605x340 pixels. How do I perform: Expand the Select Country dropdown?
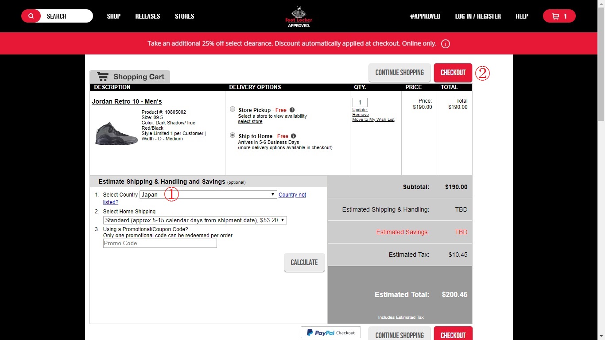(208, 195)
